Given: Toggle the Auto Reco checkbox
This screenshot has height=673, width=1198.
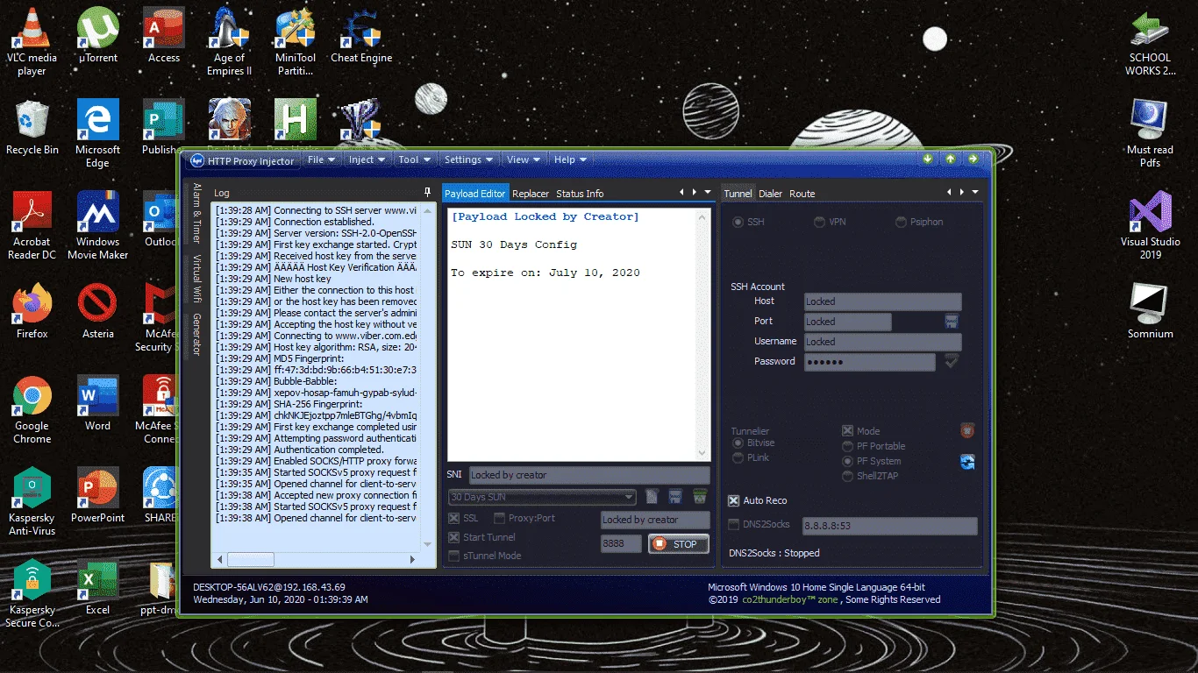Looking at the screenshot, I should click(x=734, y=501).
